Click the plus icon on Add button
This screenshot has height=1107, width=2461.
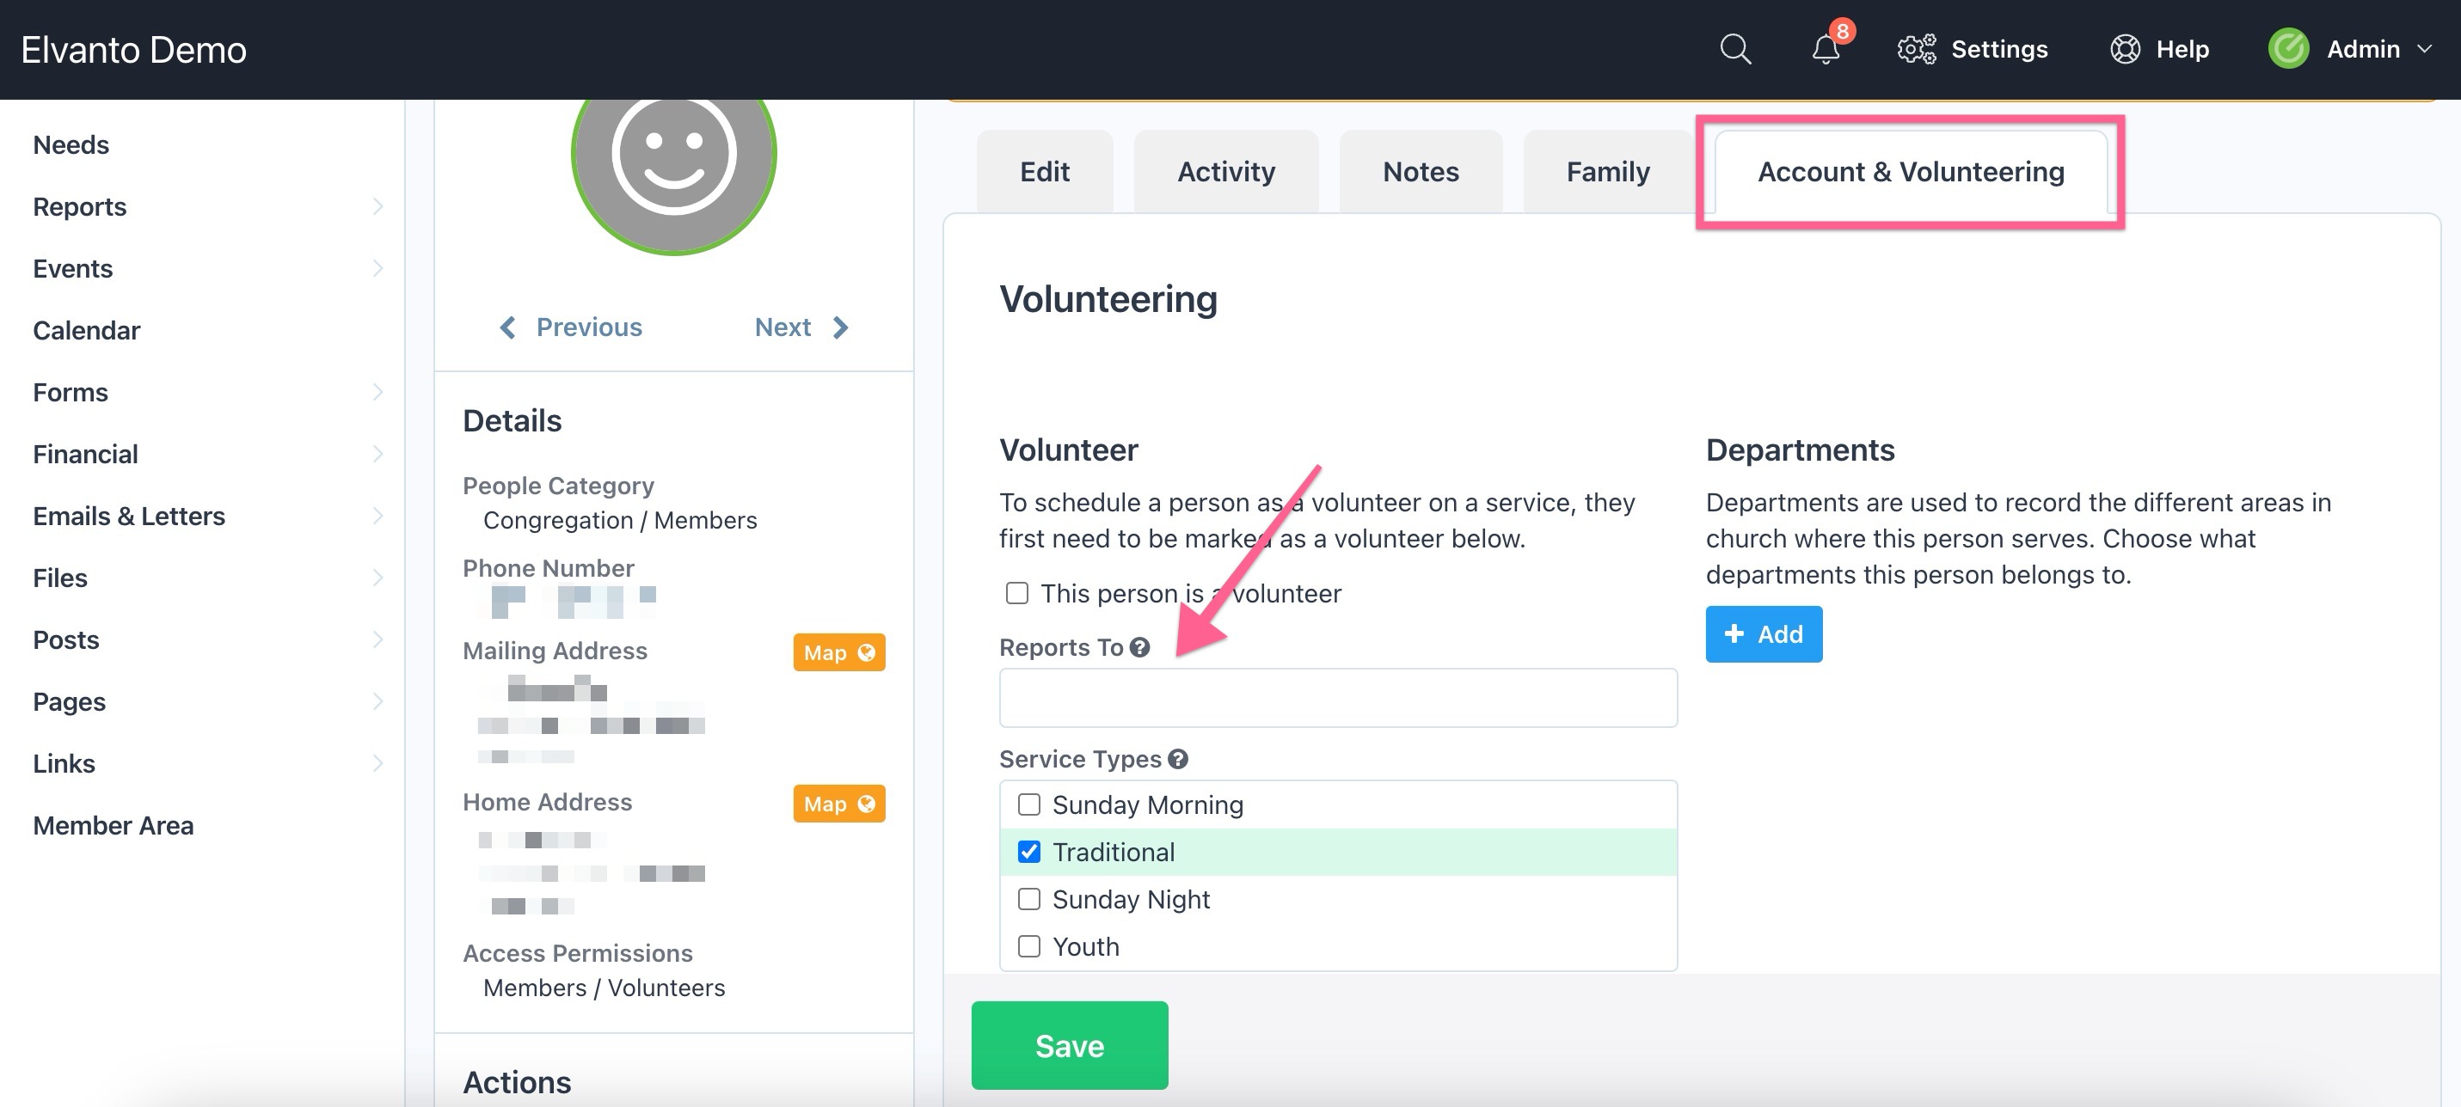[1734, 634]
